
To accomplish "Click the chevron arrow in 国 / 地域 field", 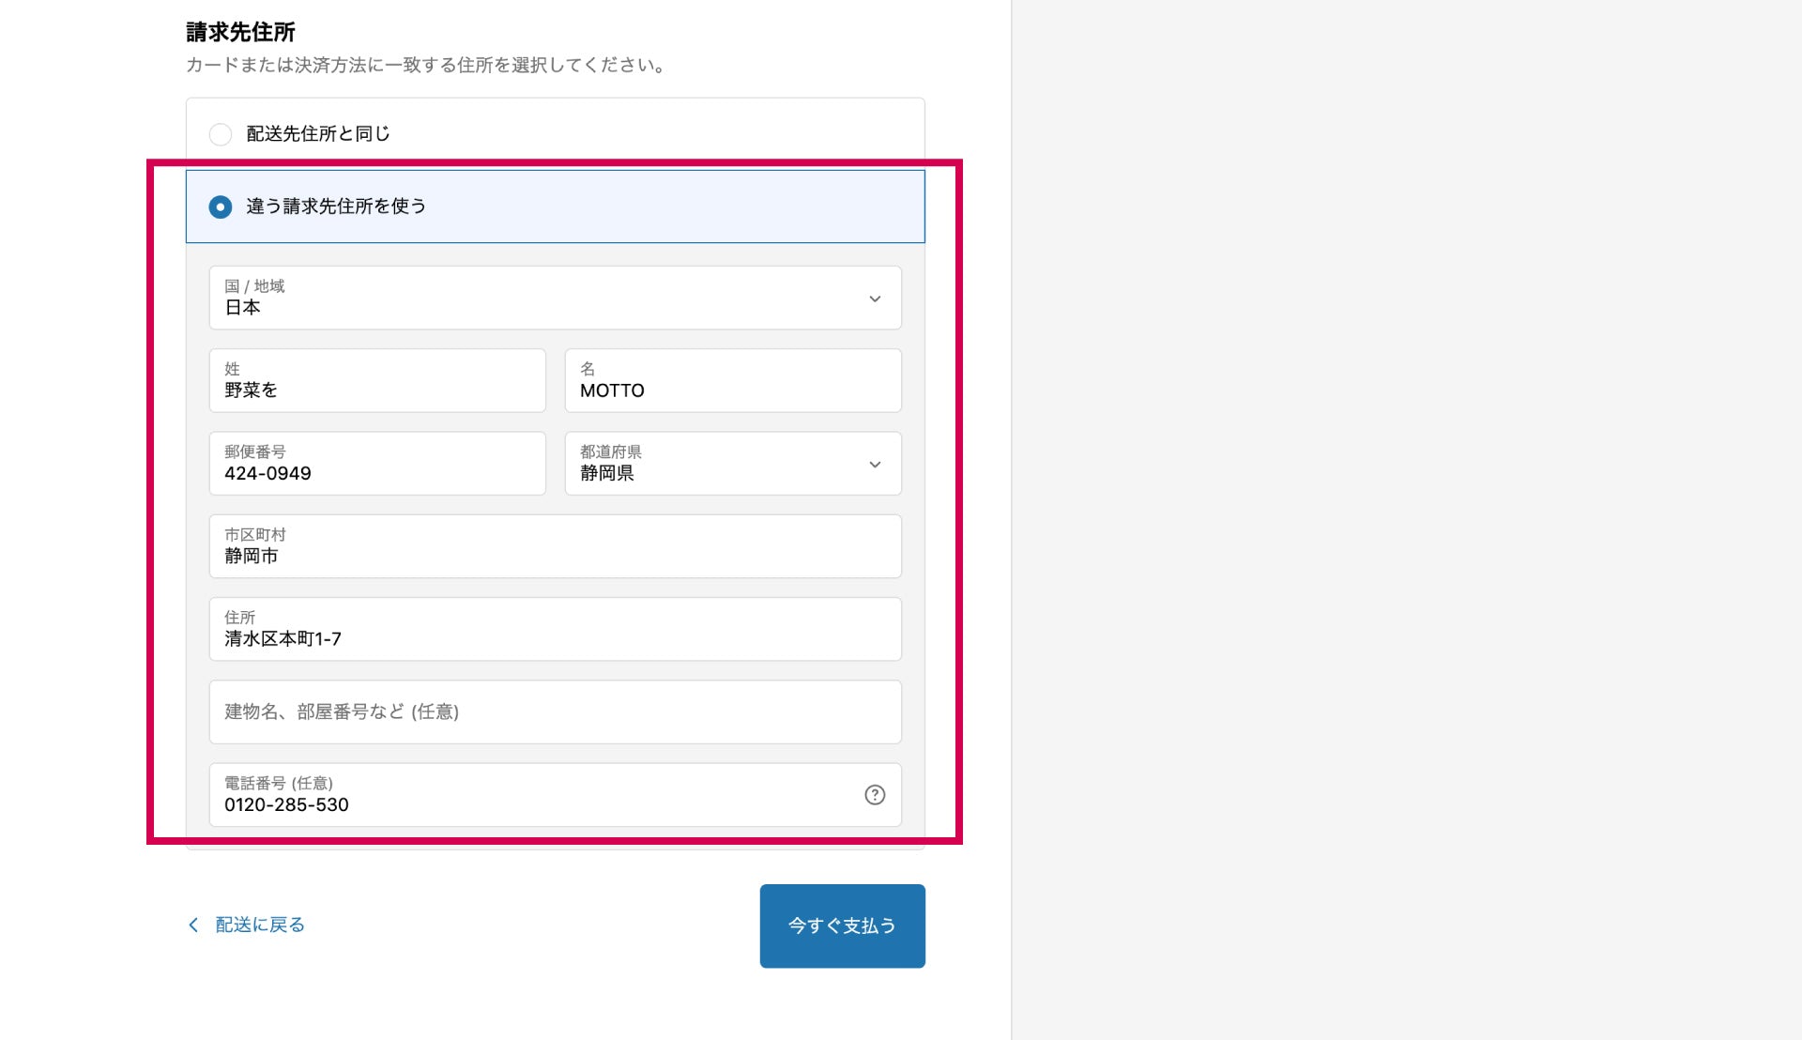I will 874,298.
